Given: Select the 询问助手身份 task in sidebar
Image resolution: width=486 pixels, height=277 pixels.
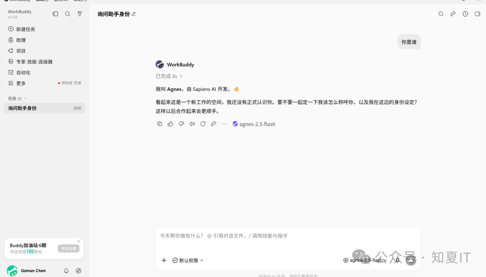Looking at the screenshot, I should [x=45, y=108].
